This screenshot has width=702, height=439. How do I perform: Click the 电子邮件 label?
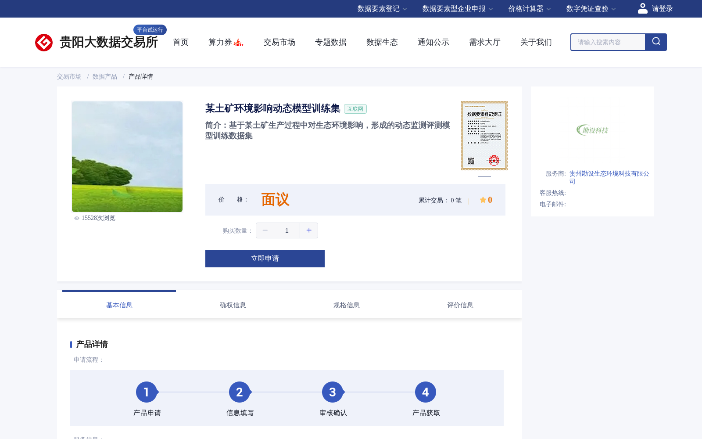pos(553,205)
